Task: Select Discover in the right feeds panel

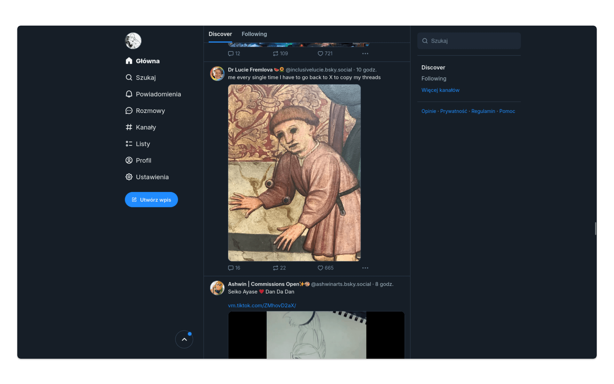Action: coord(433,68)
